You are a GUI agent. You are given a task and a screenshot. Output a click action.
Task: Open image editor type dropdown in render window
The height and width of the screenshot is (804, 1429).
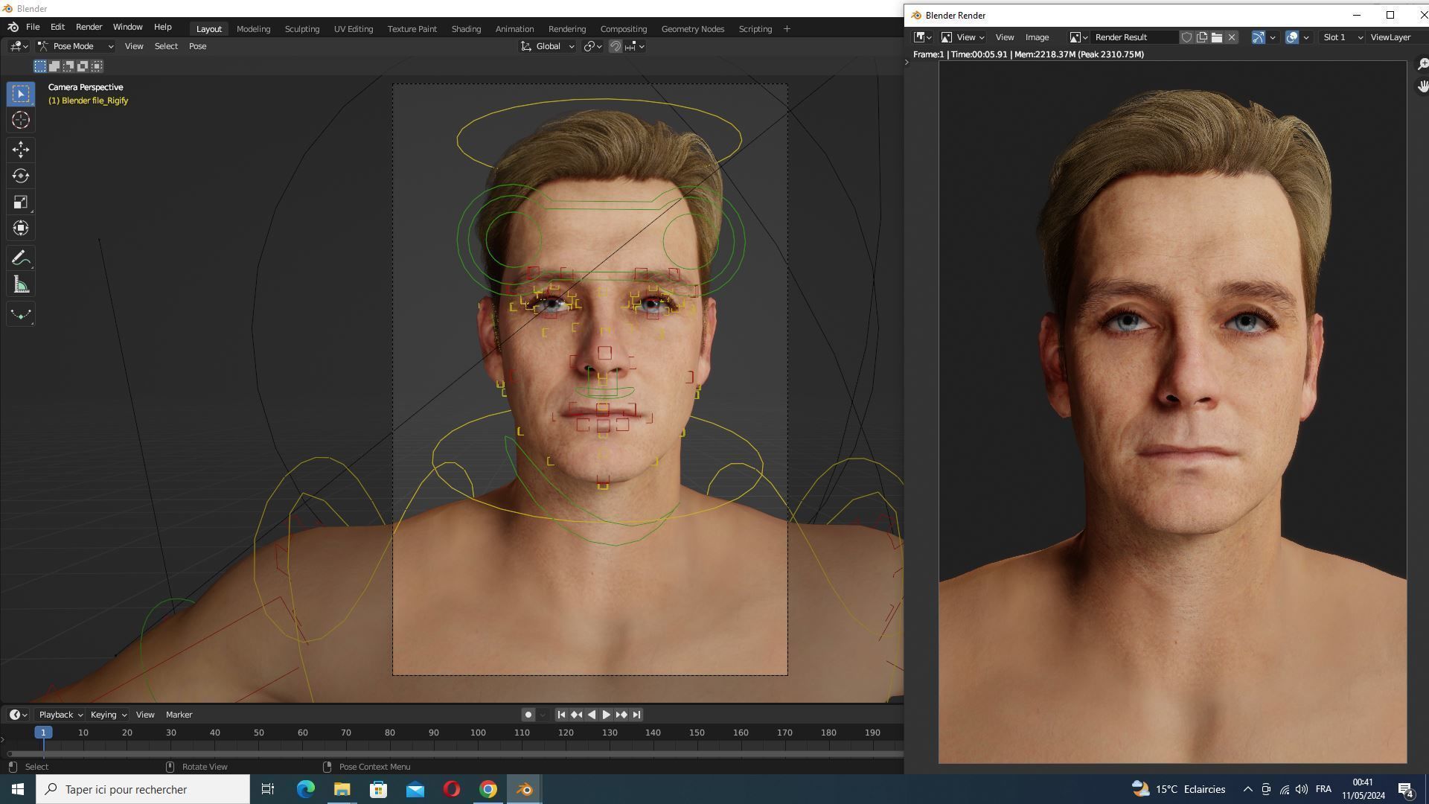[x=923, y=37]
